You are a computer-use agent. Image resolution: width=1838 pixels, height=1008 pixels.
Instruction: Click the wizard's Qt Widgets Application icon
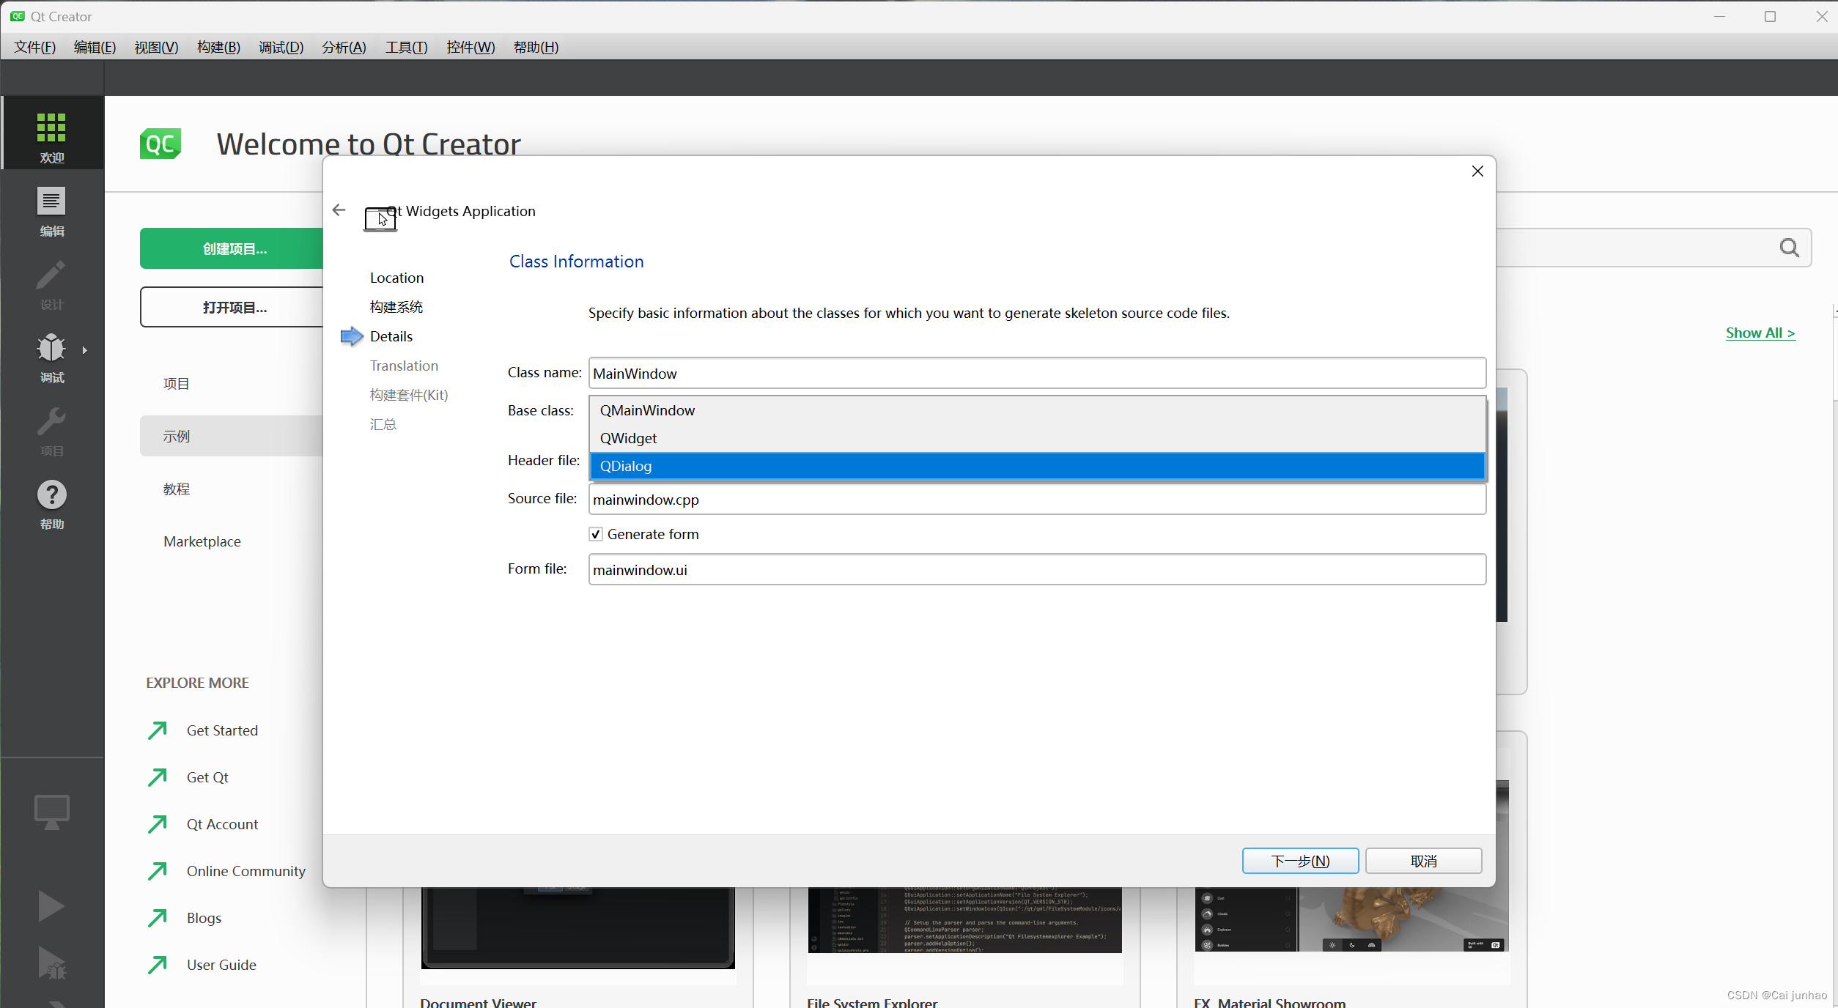(x=380, y=218)
